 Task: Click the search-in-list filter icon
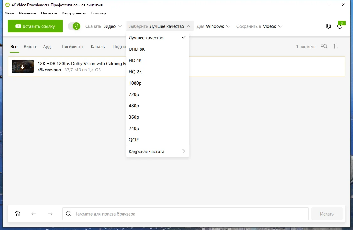click(324, 46)
